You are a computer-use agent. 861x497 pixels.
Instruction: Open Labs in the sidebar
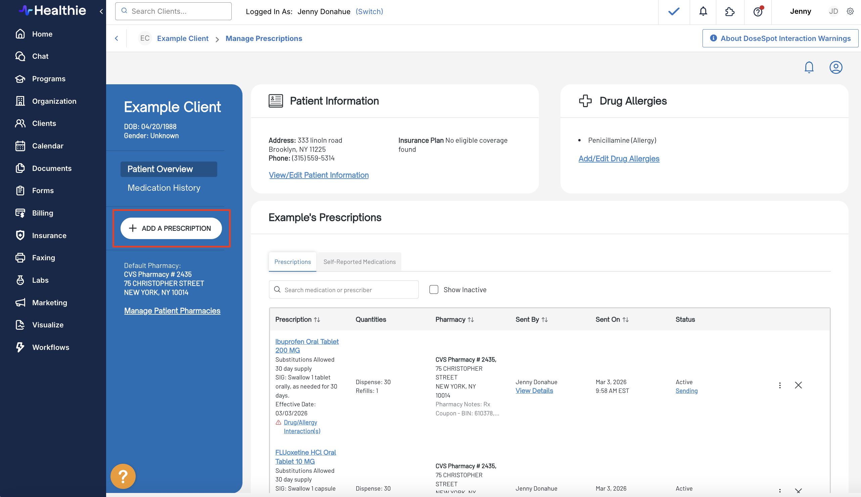point(40,280)
